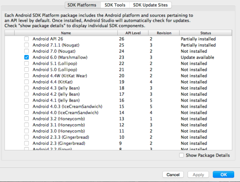
Task: Select the 'Android 3.0 (Honeycomb)' name text
Action: point(59,131)
